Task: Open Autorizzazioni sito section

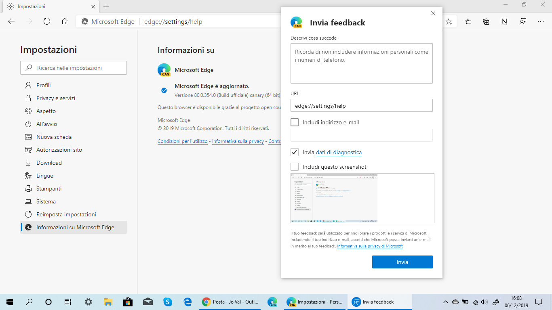Action: pyautogui.click(x=74, y=150)
